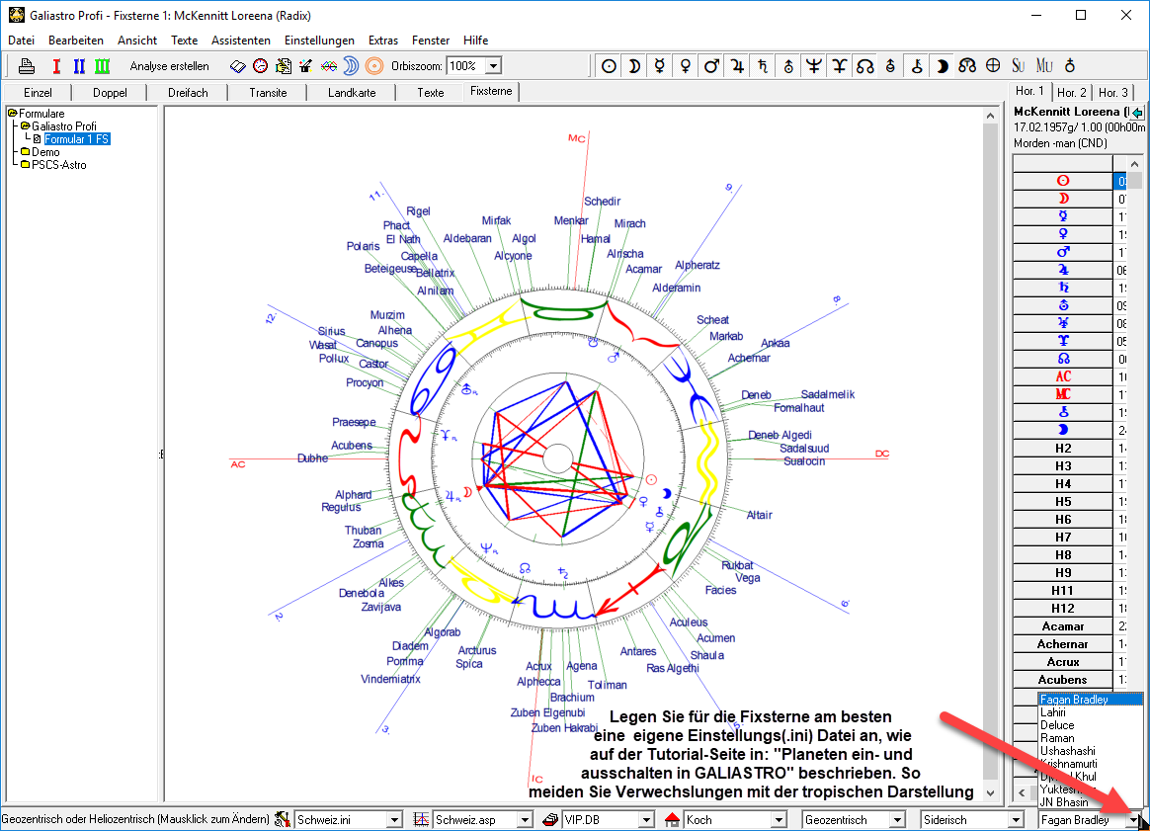Select Formular 1 FS tree item

(76, 138)
